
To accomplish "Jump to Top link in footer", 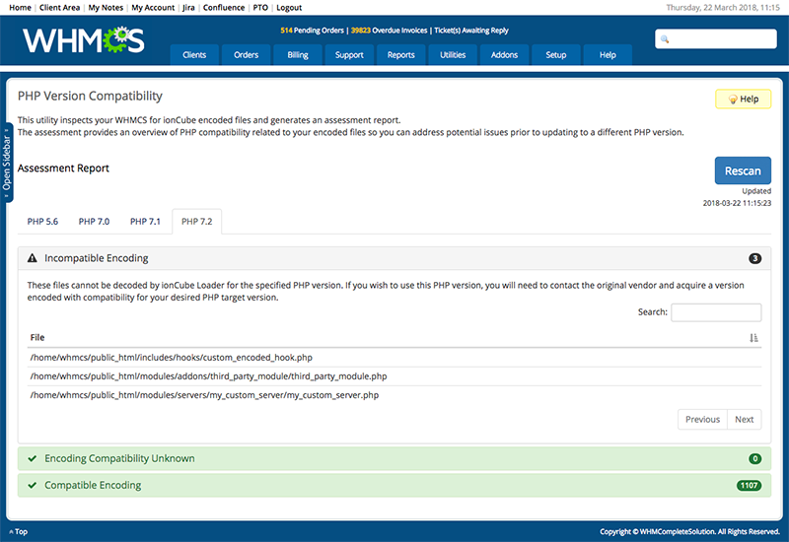I will [19, 531].
